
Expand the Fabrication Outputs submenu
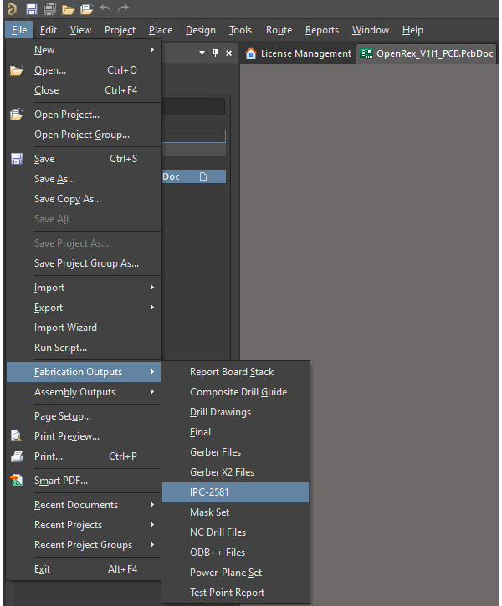point(84,372)
